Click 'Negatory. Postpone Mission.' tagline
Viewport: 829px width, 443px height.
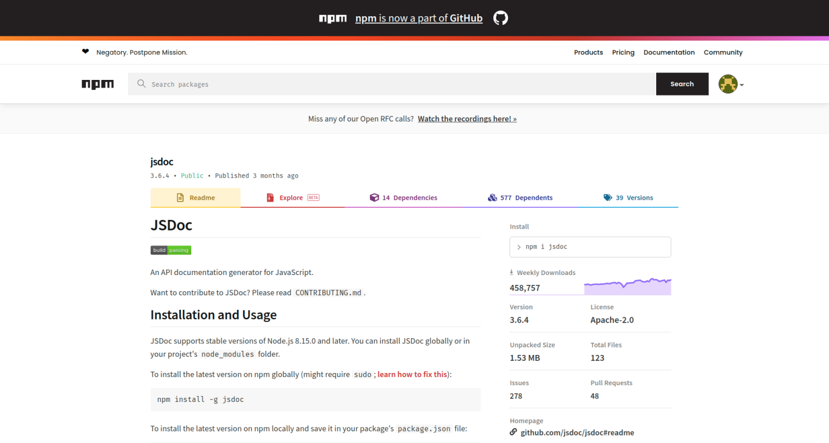(141, 52)
